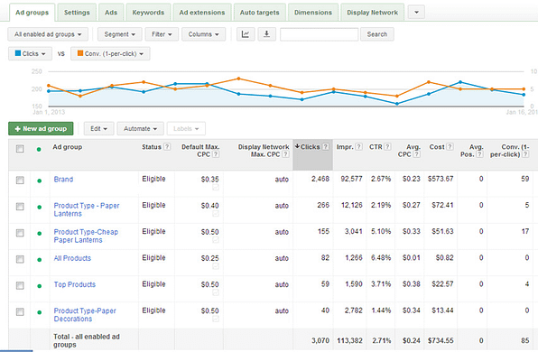538x352 pixels.
Task: Open the Filter dropdown
Action: [162, 34]
